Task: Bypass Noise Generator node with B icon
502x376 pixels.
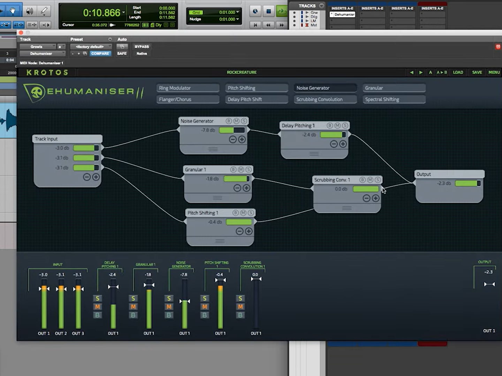Action: pyautogui.click(x=229, y=121)
